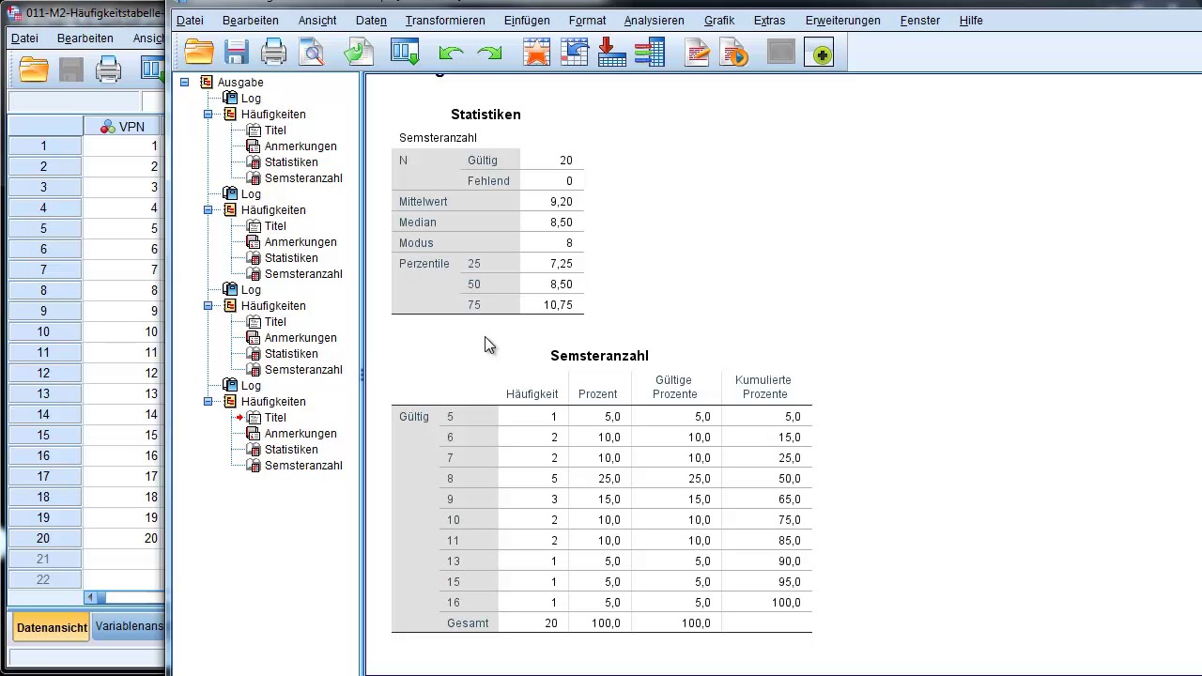Collapse the second Häufigkeiten outline node

(x=208, y=210)
